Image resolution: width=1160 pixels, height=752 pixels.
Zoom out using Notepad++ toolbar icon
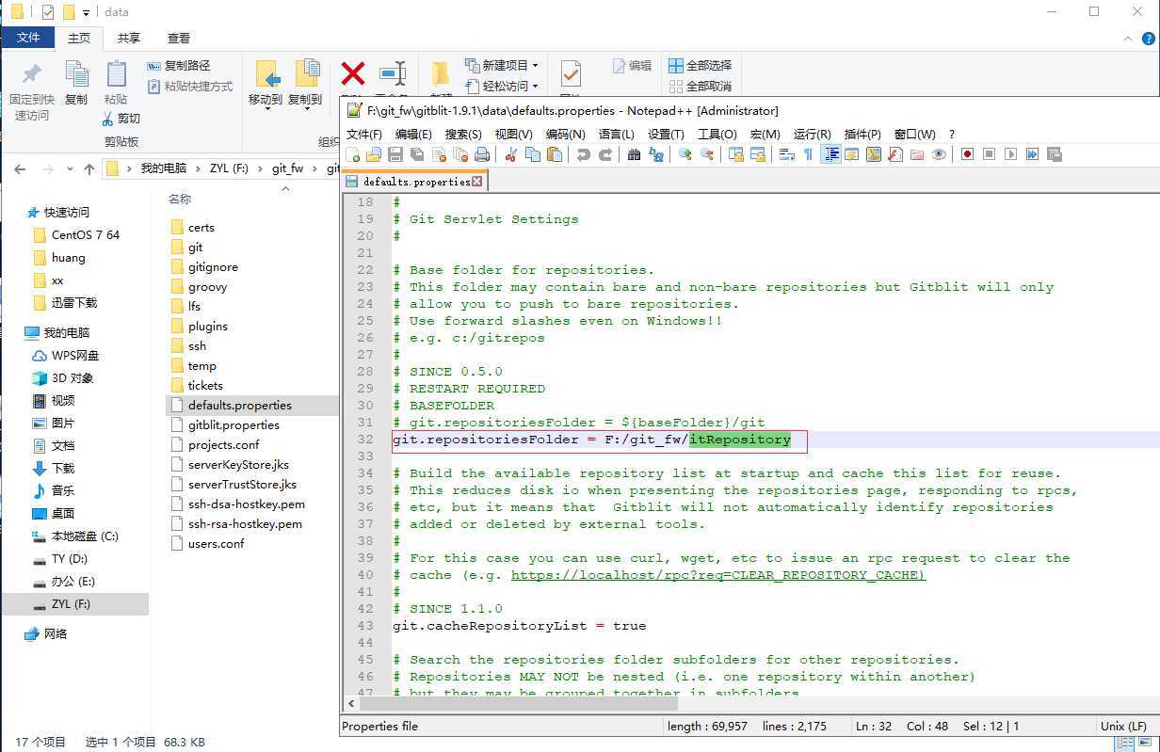click(707, 154)
